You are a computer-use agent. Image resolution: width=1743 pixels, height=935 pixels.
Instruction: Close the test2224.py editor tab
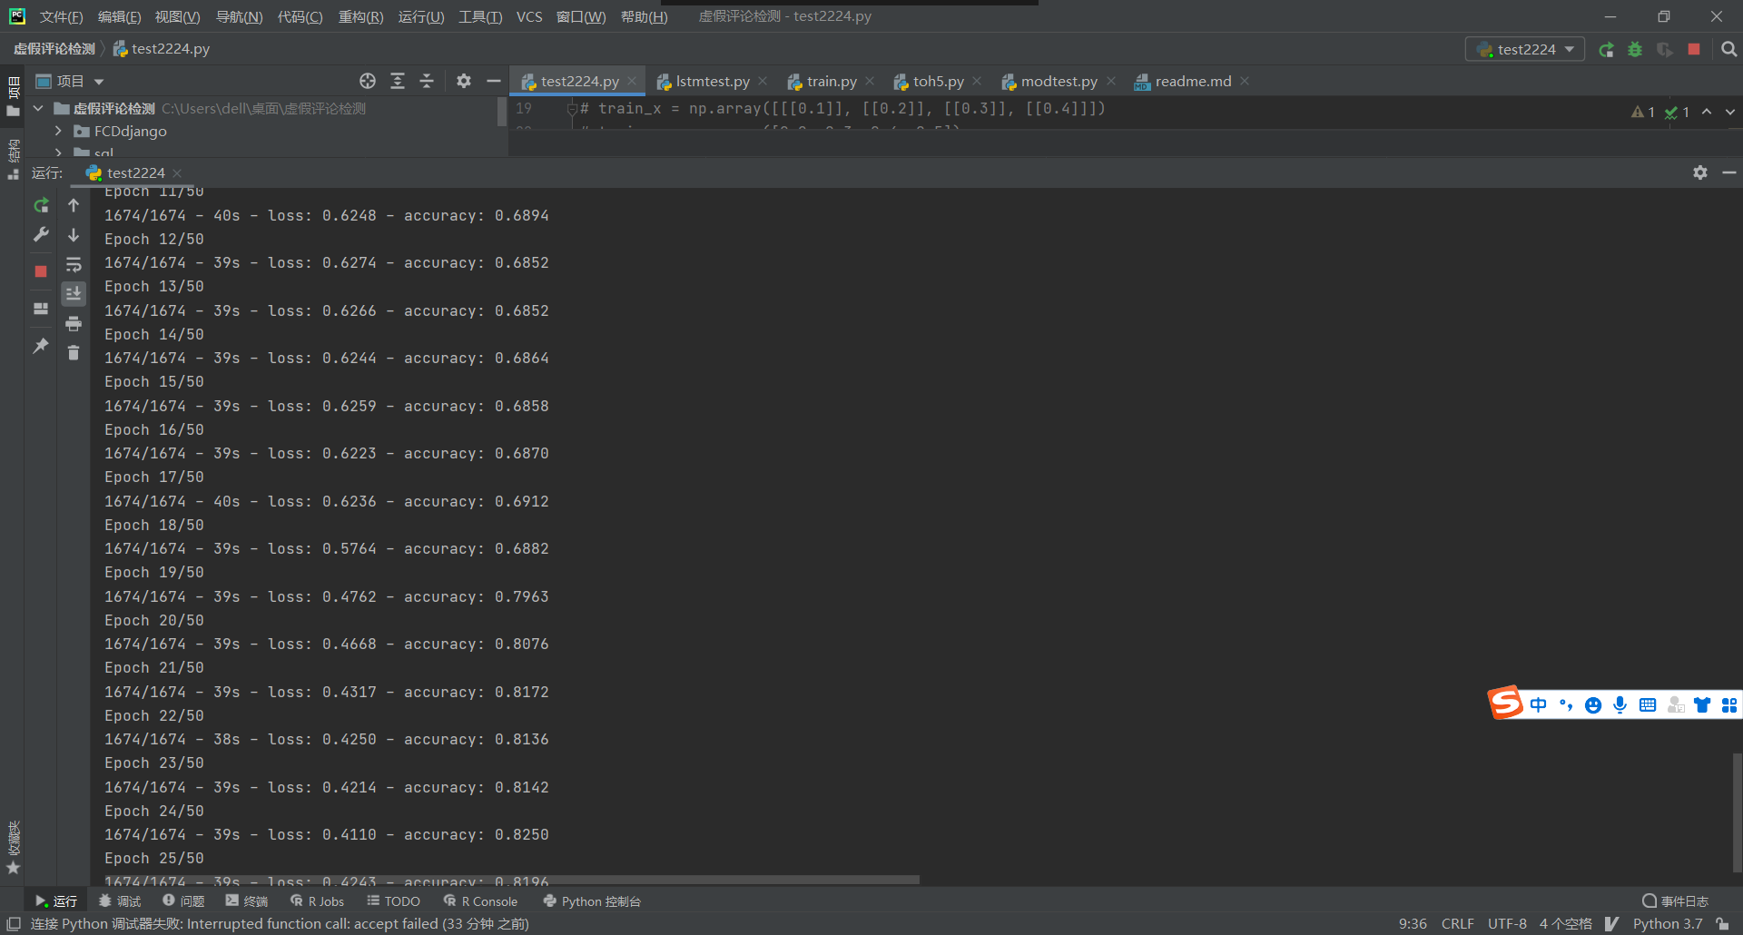[x=632, y=81]
